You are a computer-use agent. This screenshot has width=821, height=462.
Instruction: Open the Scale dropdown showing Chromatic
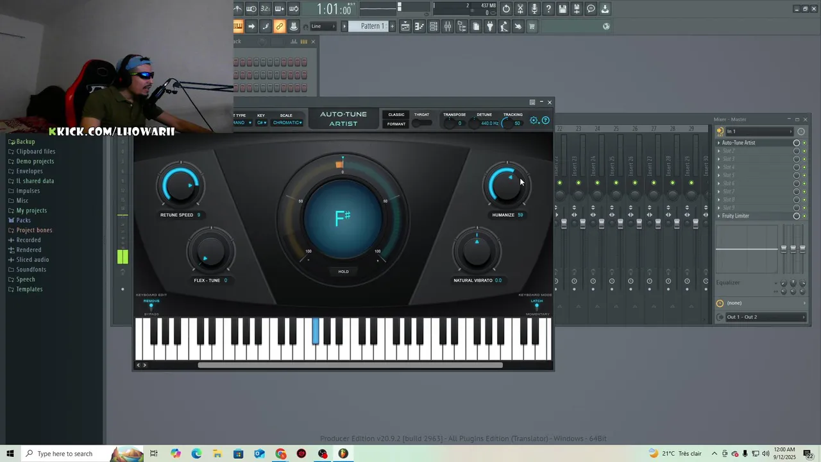point(287,123)
